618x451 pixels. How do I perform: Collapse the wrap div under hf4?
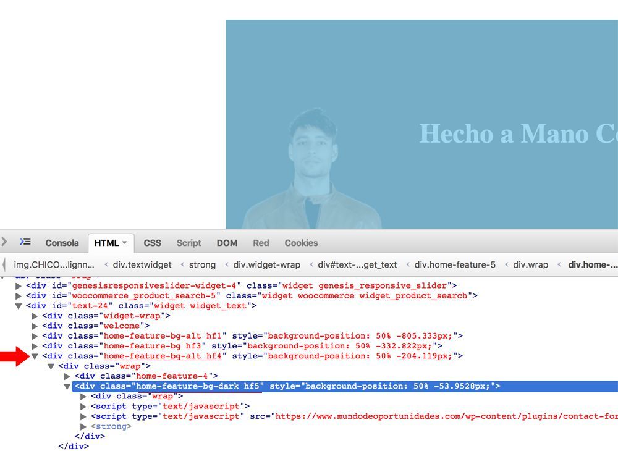coord(51,366)
